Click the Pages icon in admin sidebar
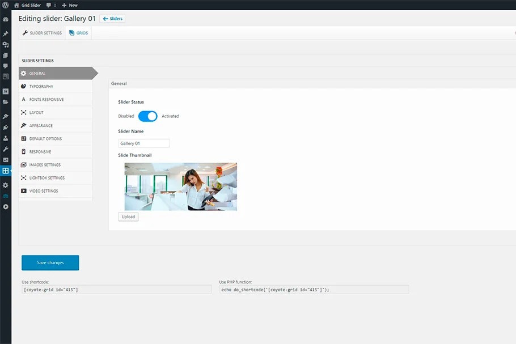Image resolution: width=516 pixels, height=344 pixels. point(6,56)
